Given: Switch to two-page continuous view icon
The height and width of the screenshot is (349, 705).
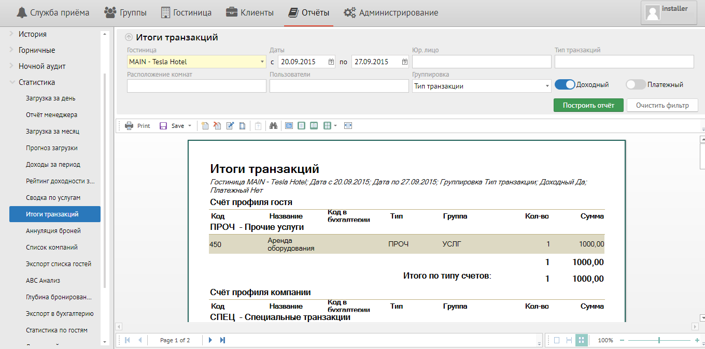Looking at the screenshot, I should pyautogui.click(x=314, y=126).
